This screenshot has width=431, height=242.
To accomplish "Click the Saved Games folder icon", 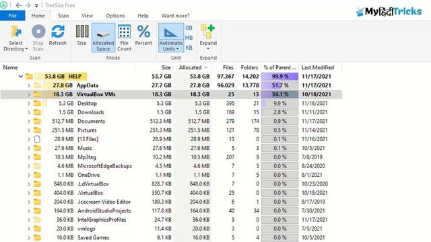I will (38, 238).
